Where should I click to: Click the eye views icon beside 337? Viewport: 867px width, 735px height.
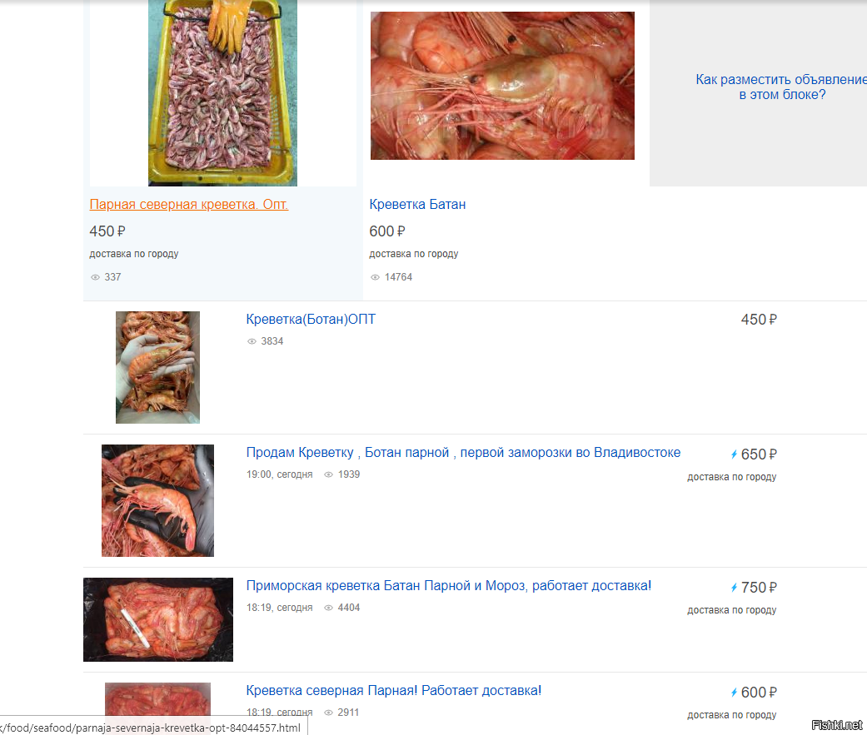tap(95, 277)
